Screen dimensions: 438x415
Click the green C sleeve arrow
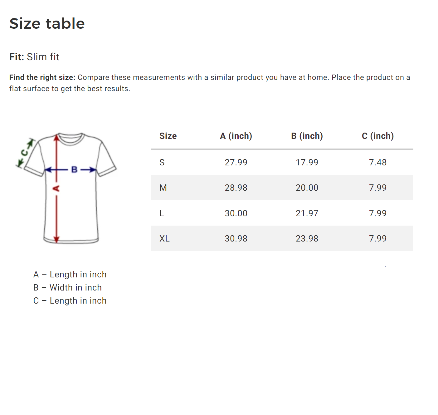coord(24,153)
